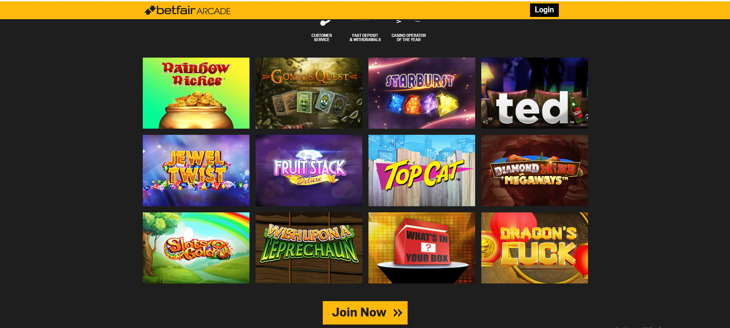
Task: Launch the Dragon's Luck game
Action: point(535,248)
